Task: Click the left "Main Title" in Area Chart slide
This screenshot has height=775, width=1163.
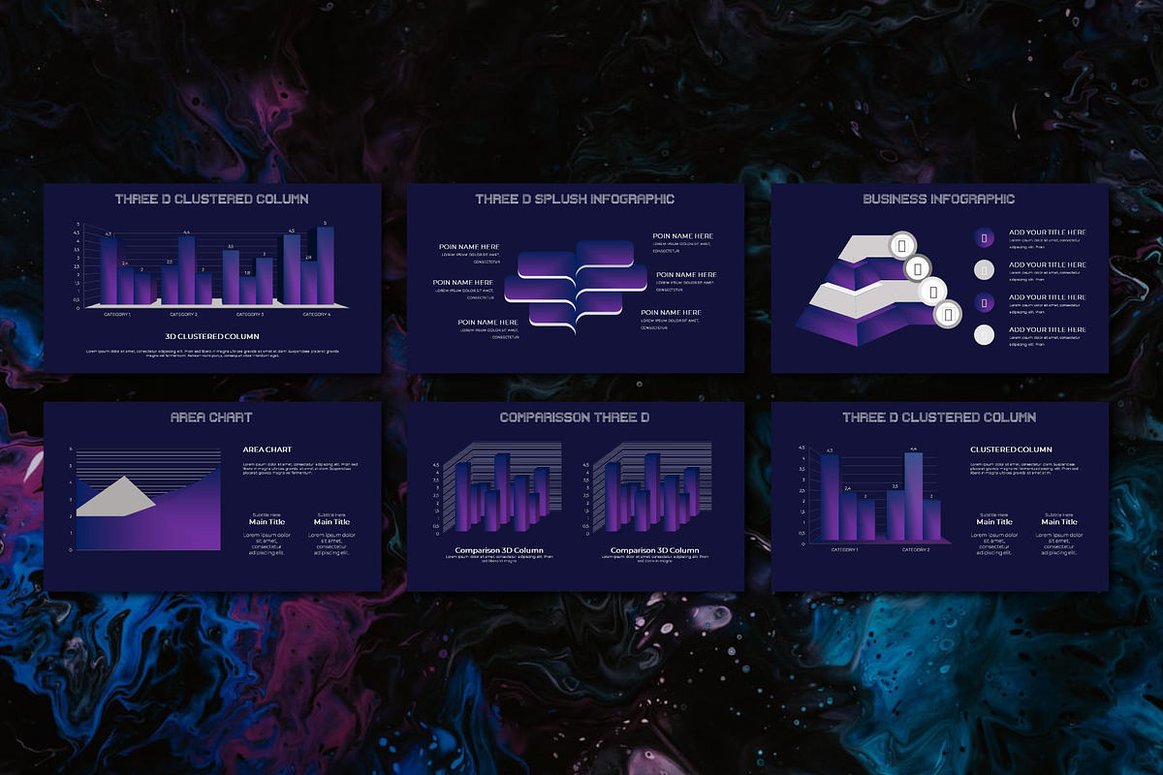Action: (266, 522)
